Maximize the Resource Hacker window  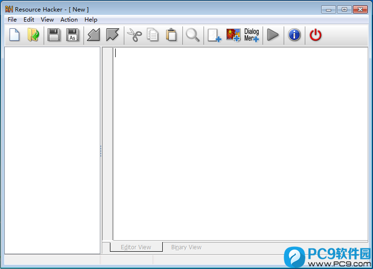[x=344, y=10]
